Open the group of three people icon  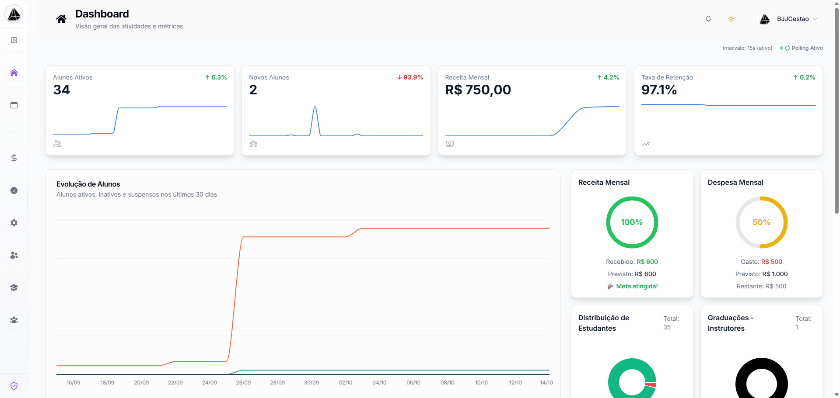[14, 320]
